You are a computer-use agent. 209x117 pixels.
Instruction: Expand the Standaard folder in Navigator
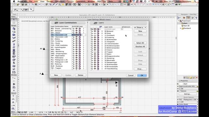tap(181, 28)
